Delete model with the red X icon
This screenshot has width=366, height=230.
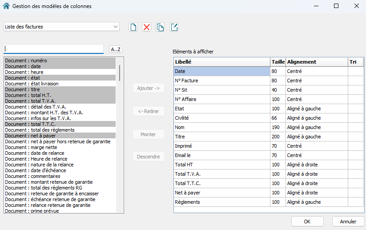coord(146,27)
